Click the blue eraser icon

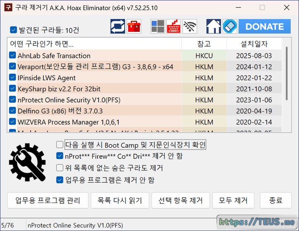click(x=230, y=27)
